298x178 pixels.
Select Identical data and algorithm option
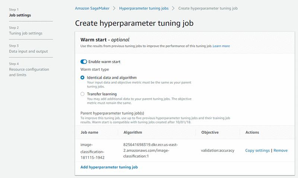[82, 78]
